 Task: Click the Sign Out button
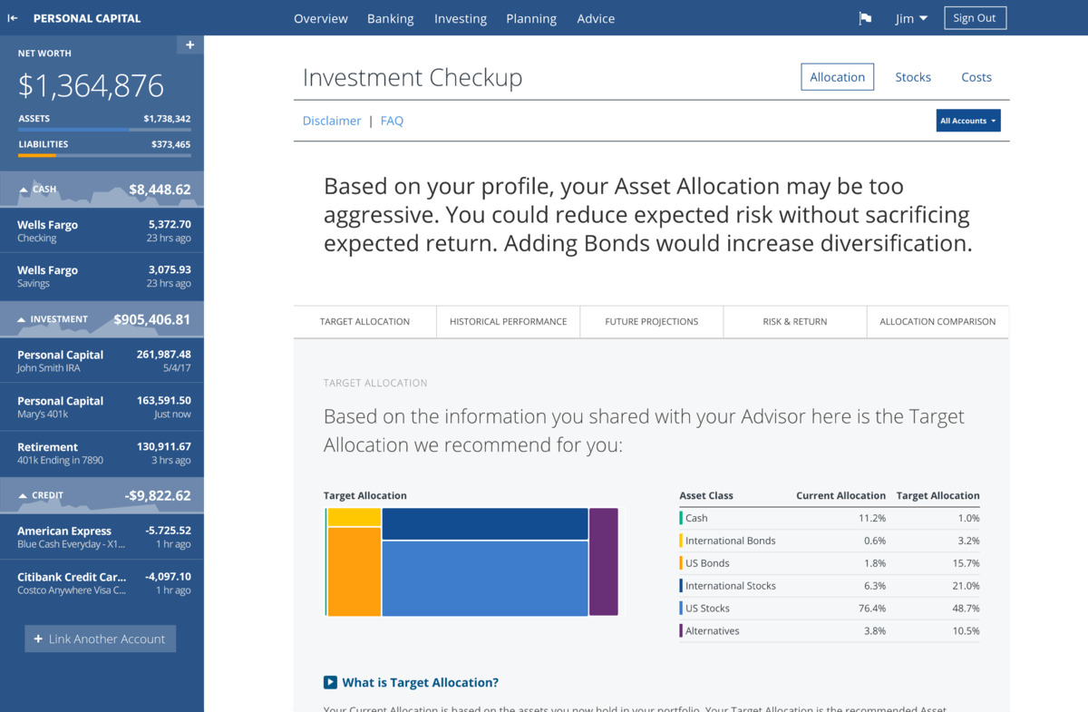click(975, 18)
